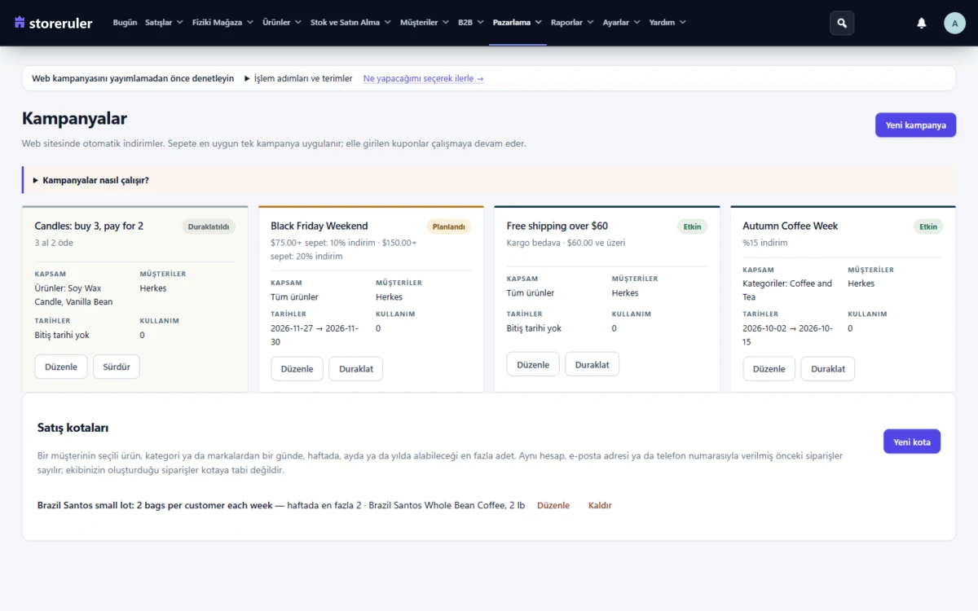Edit the Candles buy 3 pay for 2 campaign
The height and width of the screenshot is (611, 978).
point(61,367)
